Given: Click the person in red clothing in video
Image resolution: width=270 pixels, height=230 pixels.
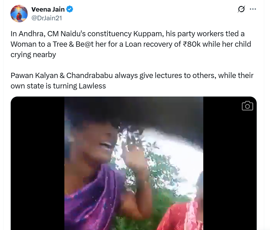Looking at the screenshot, I should (x=186, y=215).
